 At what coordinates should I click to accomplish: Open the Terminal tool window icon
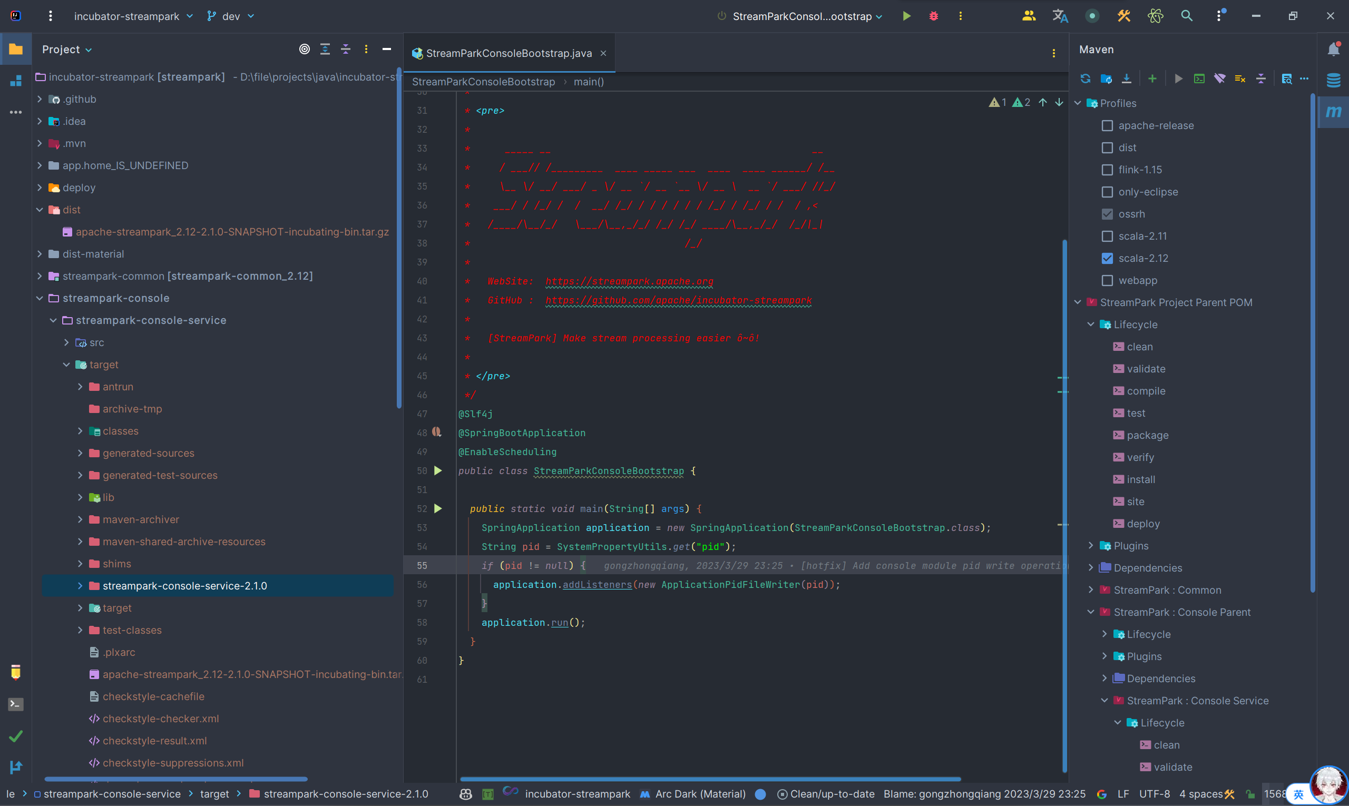(16, 704)
